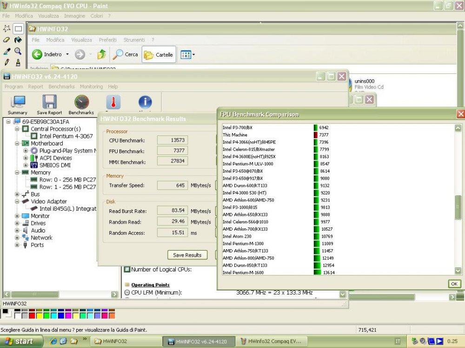Pick the red color swatch in Paint
This screenshot has height=348, width=465.
(31, 315)
